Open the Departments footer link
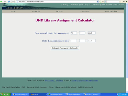Viewport: 128px width, 96px height. tap(61, 87)
